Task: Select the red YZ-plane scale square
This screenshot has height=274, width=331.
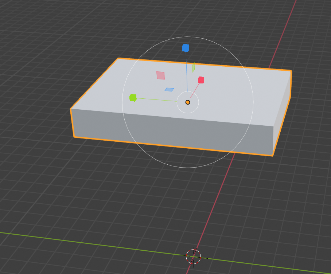Action: tap(160, 75)
